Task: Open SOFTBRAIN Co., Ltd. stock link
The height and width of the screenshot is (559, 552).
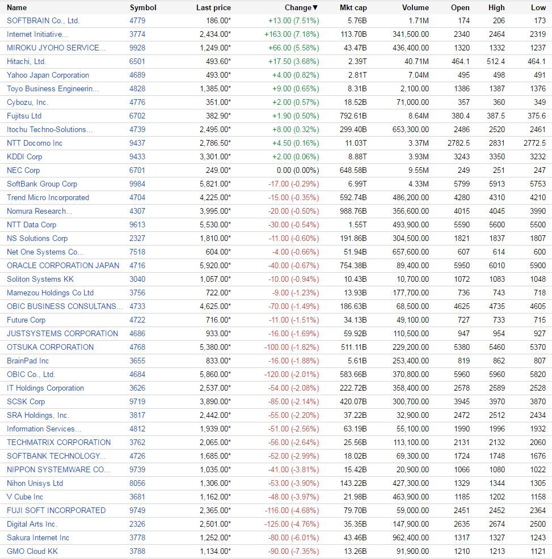Action: (43, 20)
